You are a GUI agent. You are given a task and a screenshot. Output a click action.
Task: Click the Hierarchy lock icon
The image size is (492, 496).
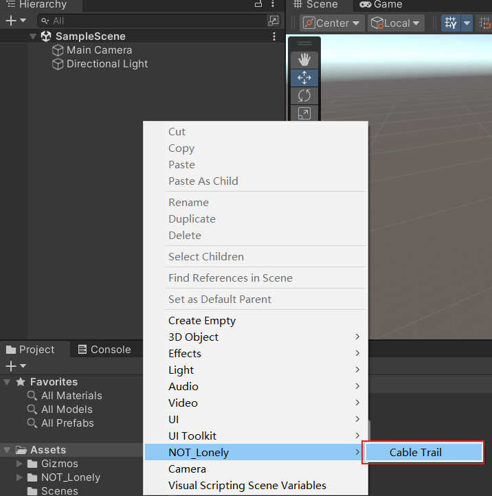258,4
